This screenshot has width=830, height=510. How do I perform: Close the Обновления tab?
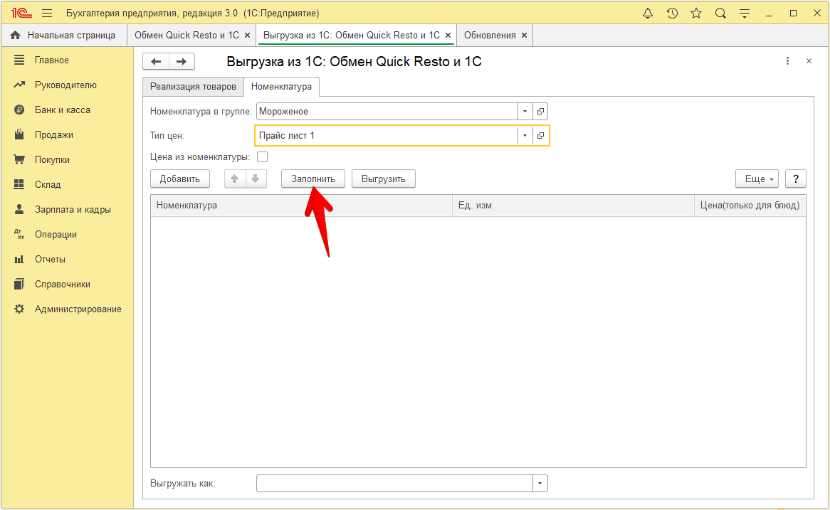point(524,36)
